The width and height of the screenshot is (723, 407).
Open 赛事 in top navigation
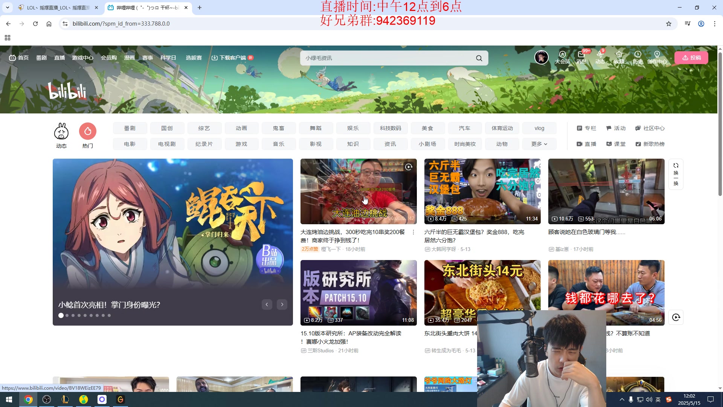148,58
